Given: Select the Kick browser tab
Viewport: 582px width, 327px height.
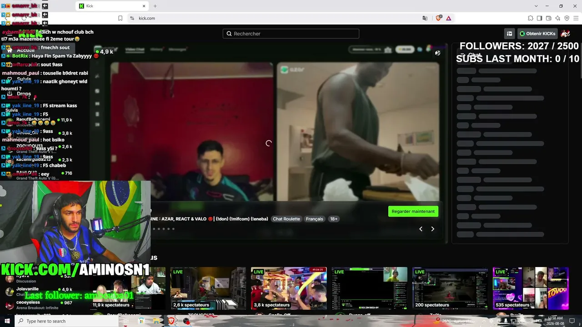Looking at the screenshot, I should (x=112, y=6).
